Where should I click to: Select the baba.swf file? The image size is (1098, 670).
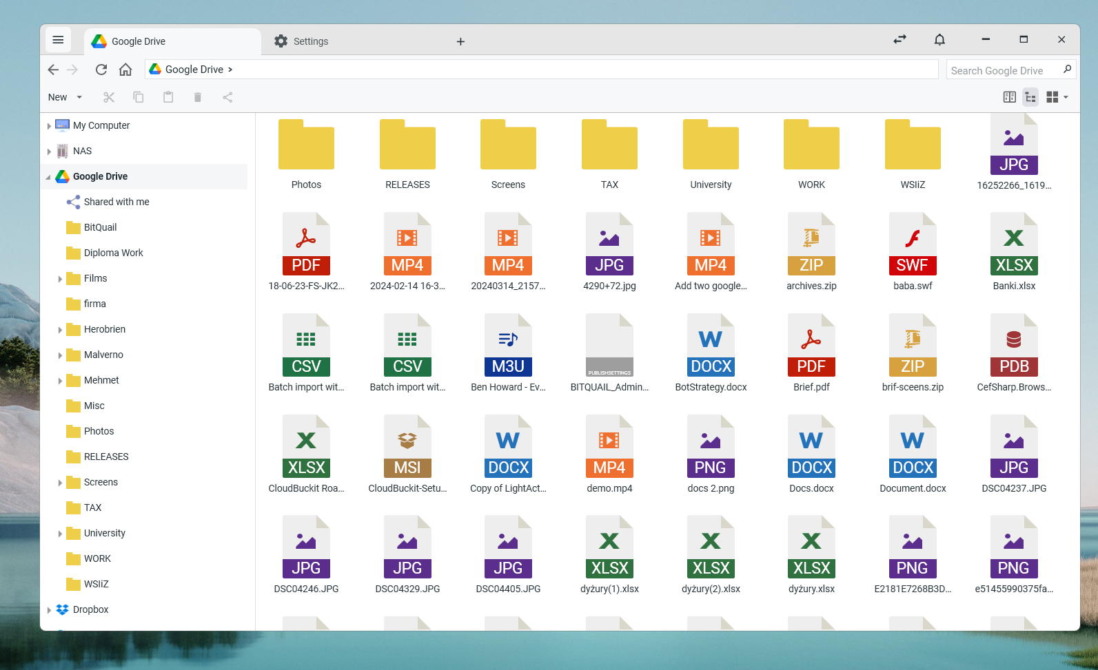(913, 252)
